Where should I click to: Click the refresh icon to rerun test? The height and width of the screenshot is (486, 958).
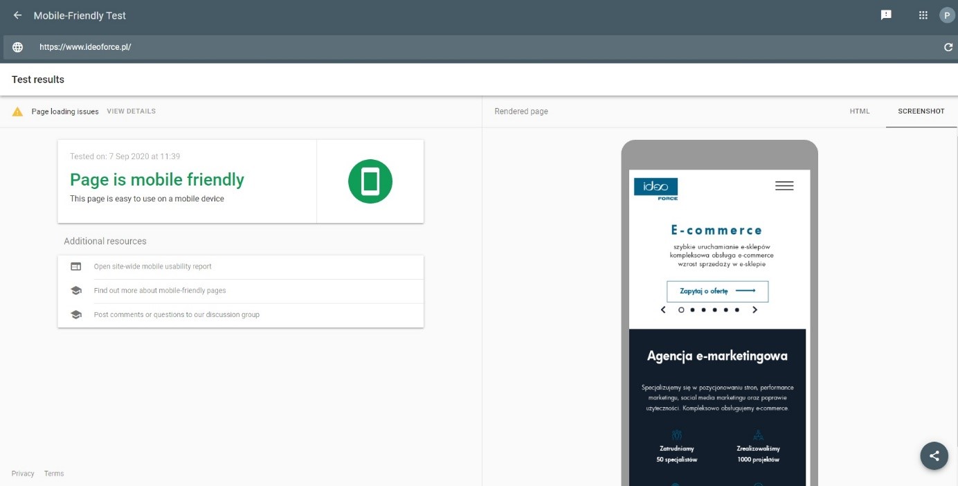point(948,47)
